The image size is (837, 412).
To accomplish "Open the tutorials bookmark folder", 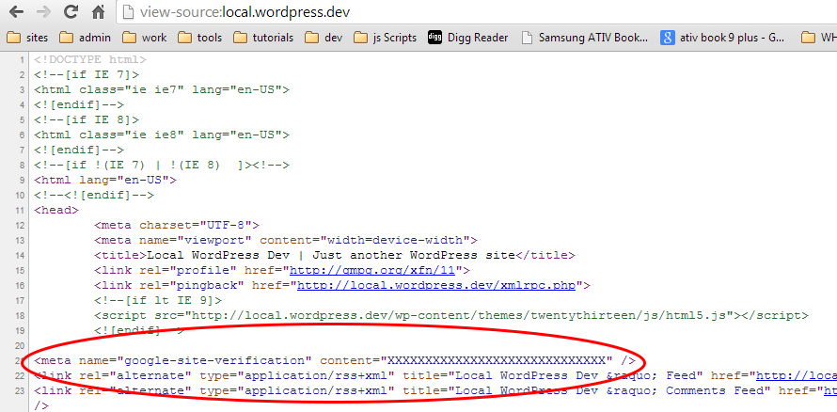I will 264,38.
